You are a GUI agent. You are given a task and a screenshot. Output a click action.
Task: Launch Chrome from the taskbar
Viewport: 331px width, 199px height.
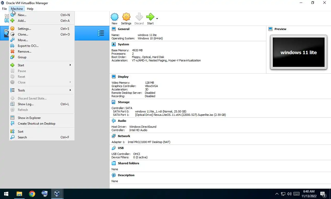coord(32,194)
